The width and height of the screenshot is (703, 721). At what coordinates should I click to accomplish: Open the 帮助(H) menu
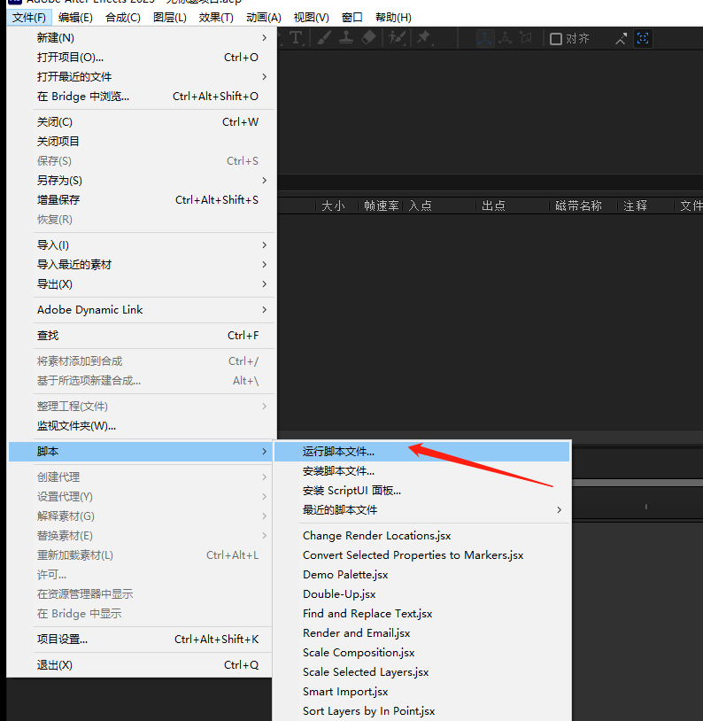click(393, 18)
